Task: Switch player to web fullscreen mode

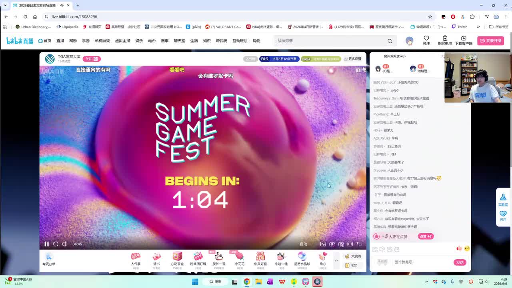Action: [350, 244]
